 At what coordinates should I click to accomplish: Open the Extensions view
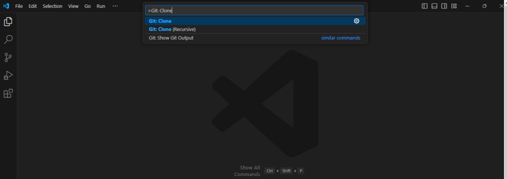[8, 94]
